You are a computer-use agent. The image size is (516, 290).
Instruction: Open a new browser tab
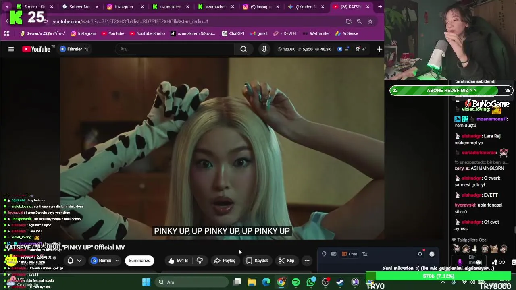click(380, 7)
